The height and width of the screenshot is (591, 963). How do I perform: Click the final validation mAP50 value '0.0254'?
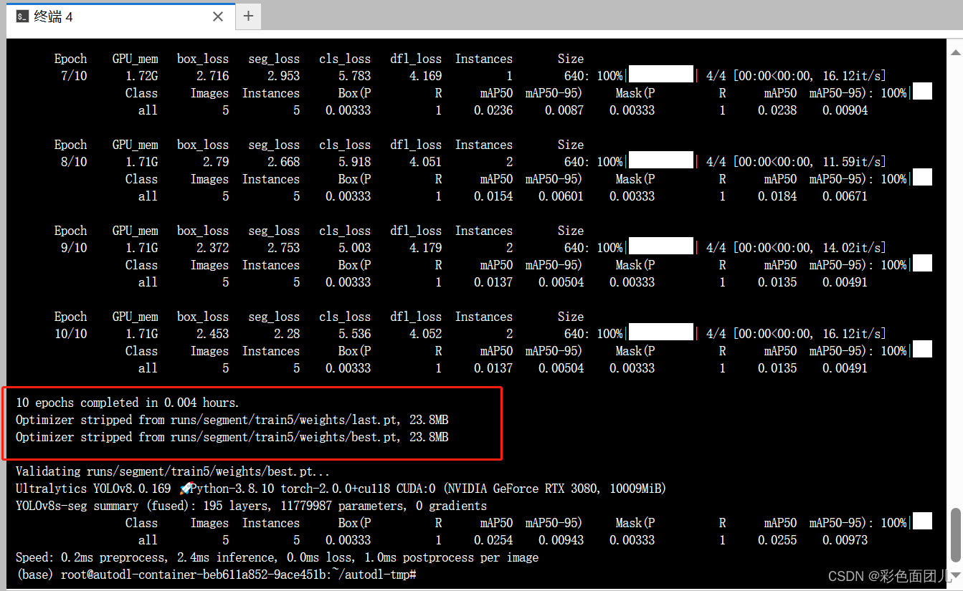pyautogui.click(x=494, y=540)
